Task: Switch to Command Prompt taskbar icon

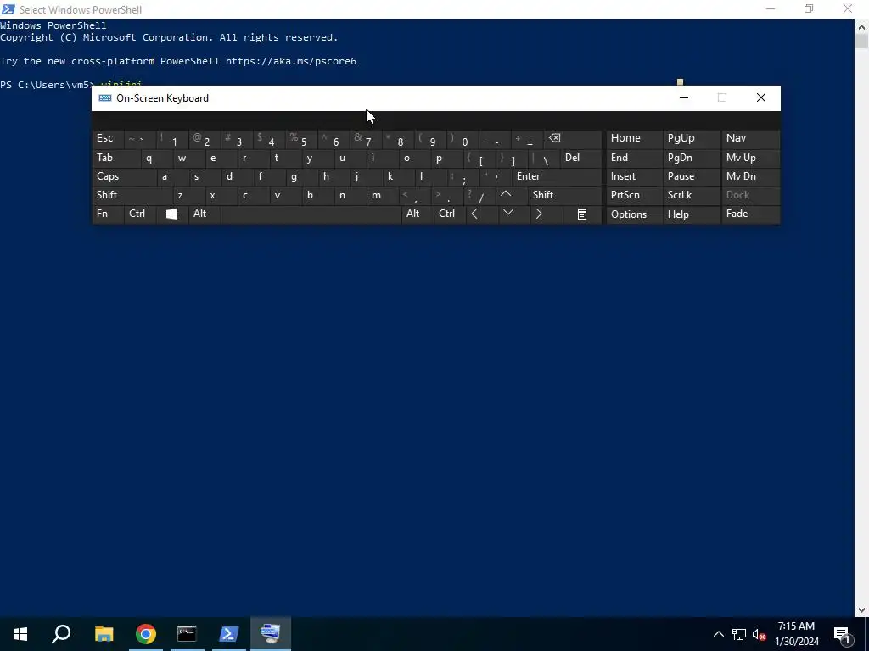Action: (x=187, y=634)
